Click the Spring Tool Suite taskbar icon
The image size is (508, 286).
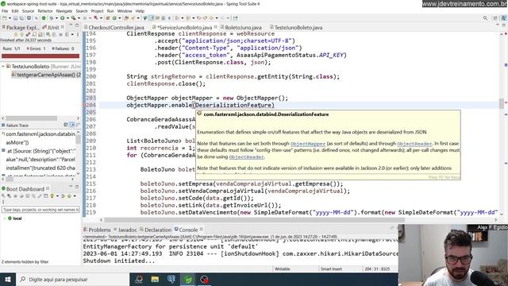tap(188, 279)
